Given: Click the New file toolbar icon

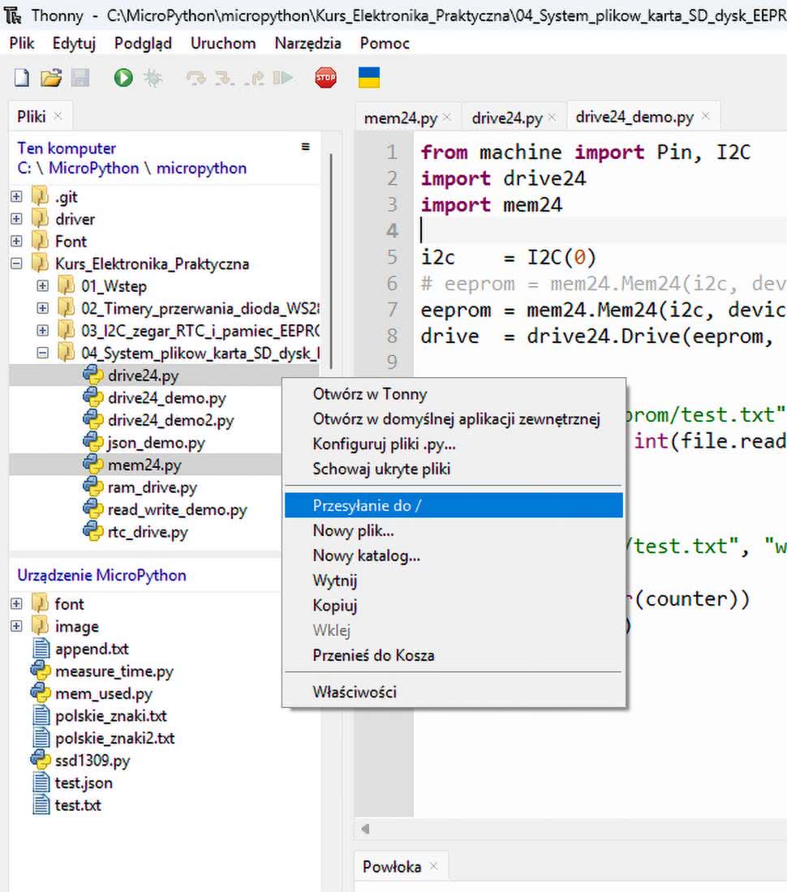Looking at the screenshot, I should [x=22, y=78].
